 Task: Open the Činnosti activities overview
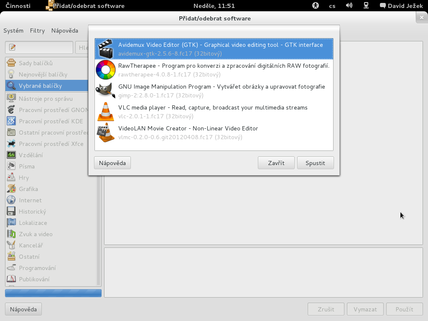(x=18, y=6)
